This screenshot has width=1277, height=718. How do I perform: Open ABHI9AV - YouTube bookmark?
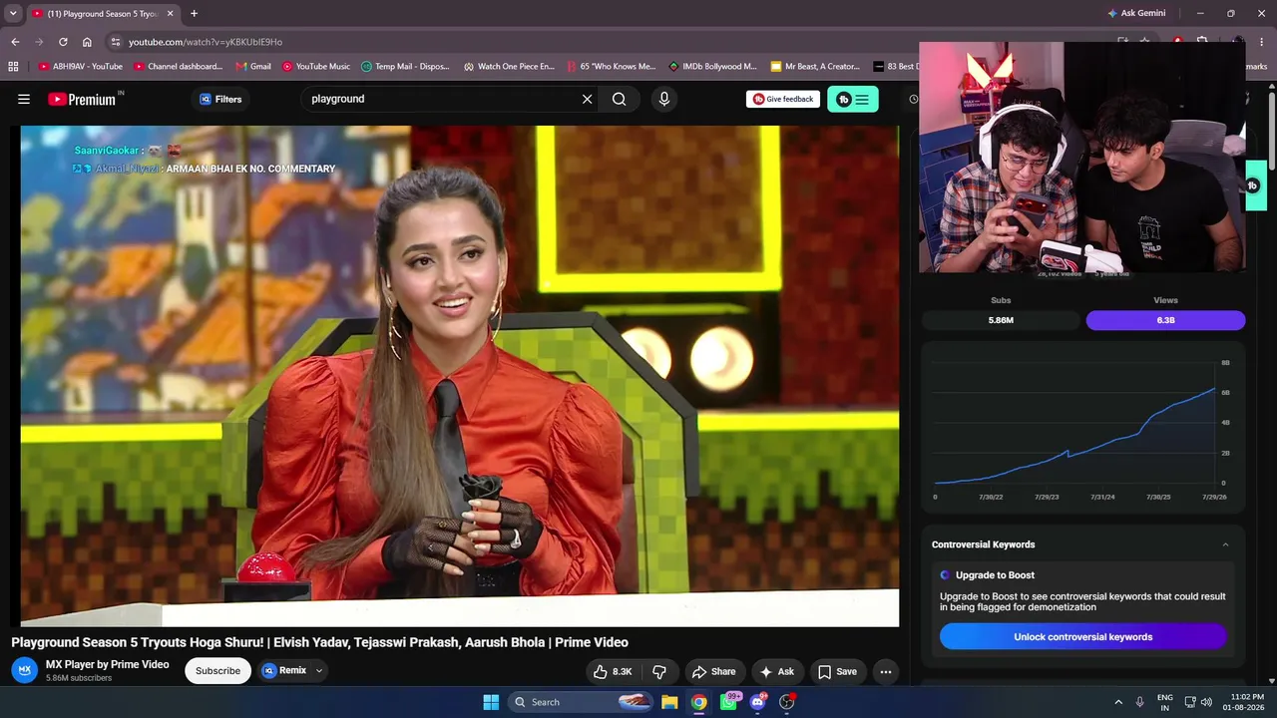80,67
